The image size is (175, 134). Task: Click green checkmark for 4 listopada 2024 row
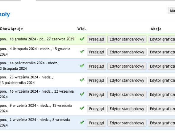(x=82, y=52)
